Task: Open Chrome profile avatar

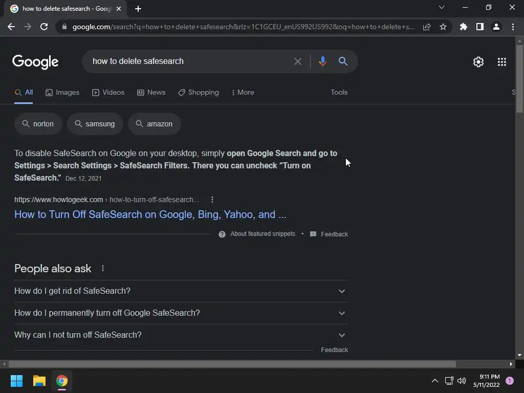Action: [x=496, y=27]
